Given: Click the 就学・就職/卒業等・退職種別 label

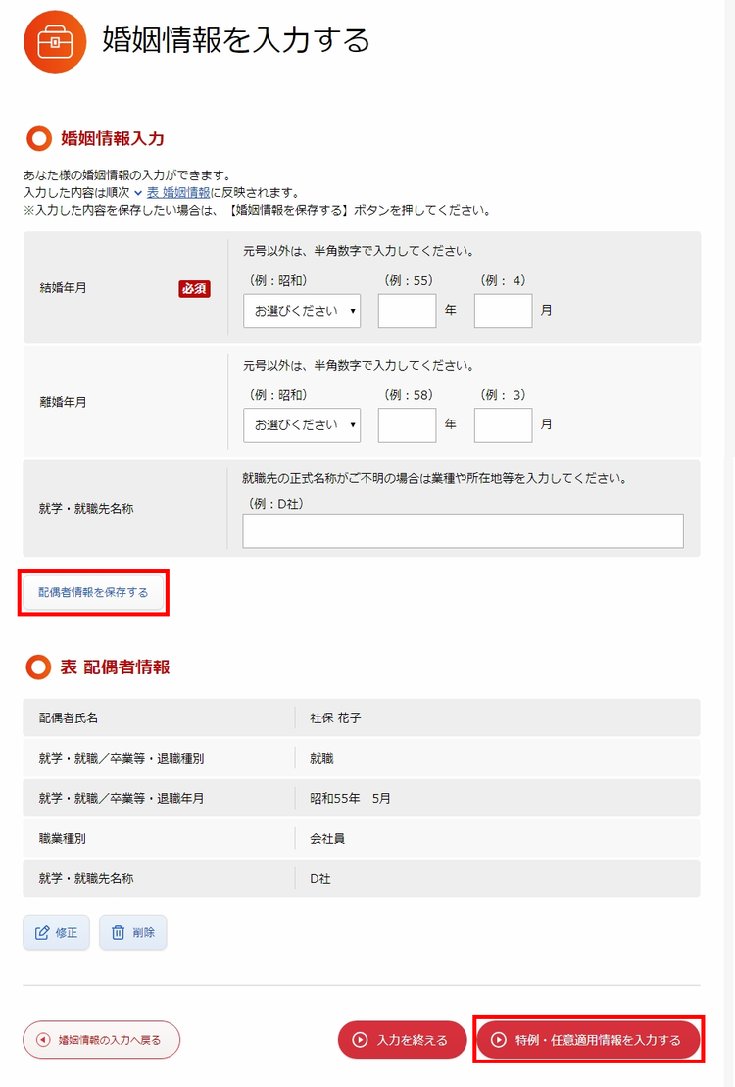Looking at the screenshot, I should click(x=122, y=759).
